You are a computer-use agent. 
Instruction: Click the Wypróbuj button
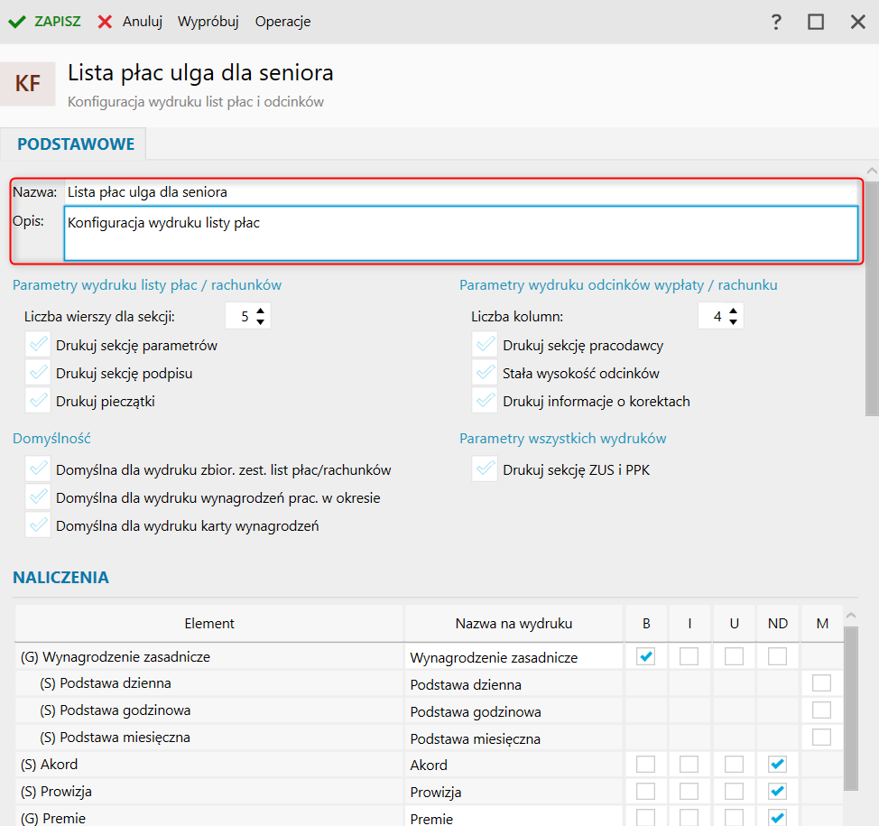point(208,22)
